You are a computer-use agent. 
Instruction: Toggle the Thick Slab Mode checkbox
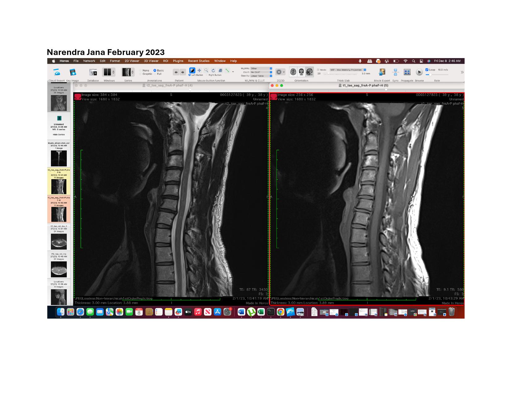pos(318,70)
